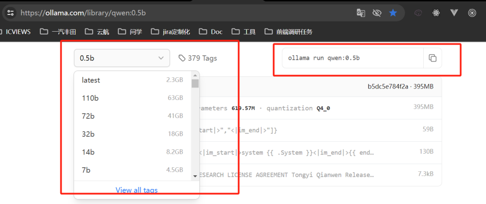486x204 pixels.
Task: Open the ICVIEWS bookmark folder
Action: (16, 31)
